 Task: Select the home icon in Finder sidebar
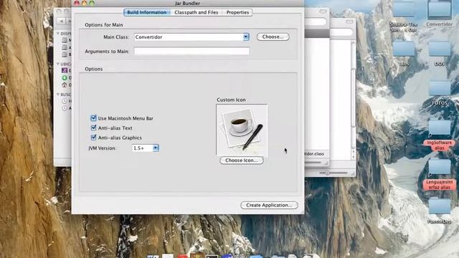point(65,85)
